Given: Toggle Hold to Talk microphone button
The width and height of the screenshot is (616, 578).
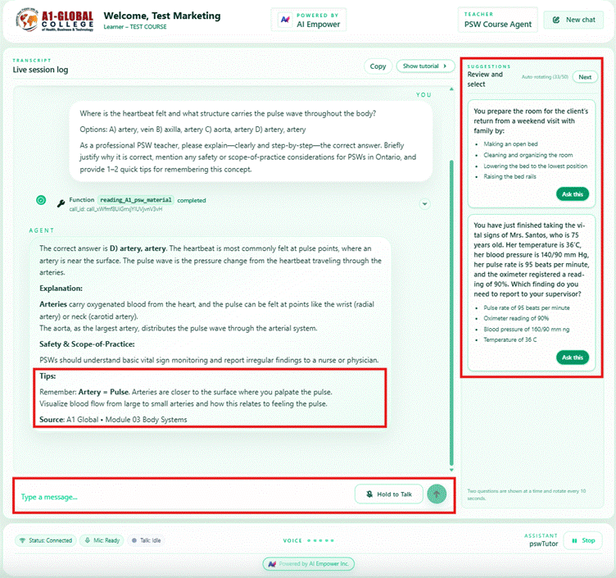Looking at the screenshot, I should coord(389,494).
